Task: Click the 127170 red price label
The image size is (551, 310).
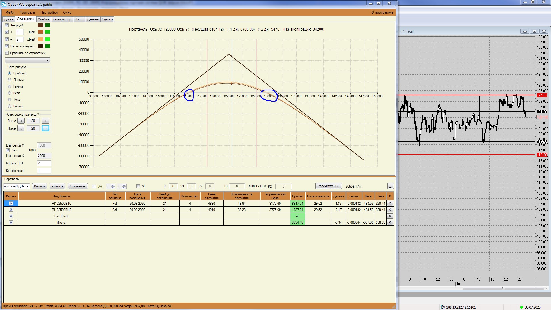Action: pyautogui.click(x=542, y=95)
